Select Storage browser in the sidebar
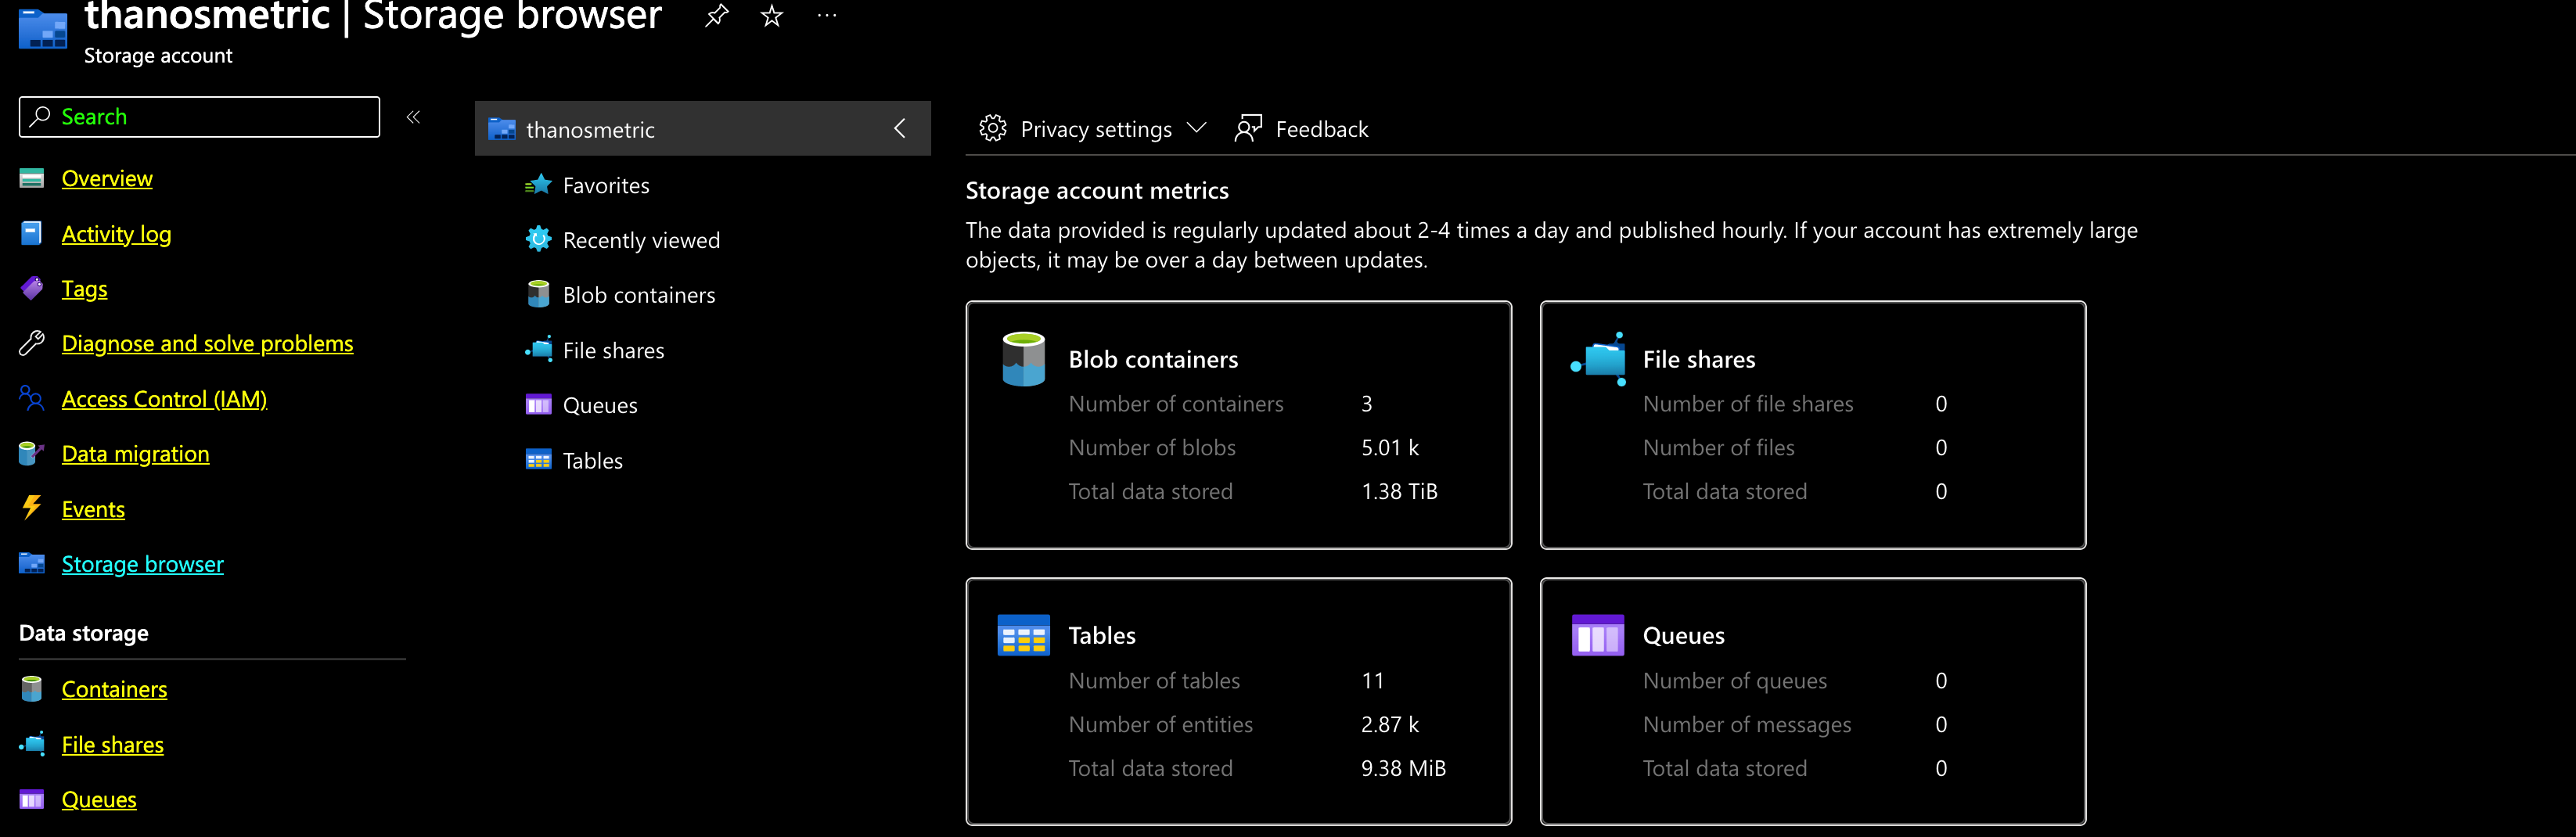This screenshot has width=2576, height=837. pyautogui.click(x=142, y=563)
